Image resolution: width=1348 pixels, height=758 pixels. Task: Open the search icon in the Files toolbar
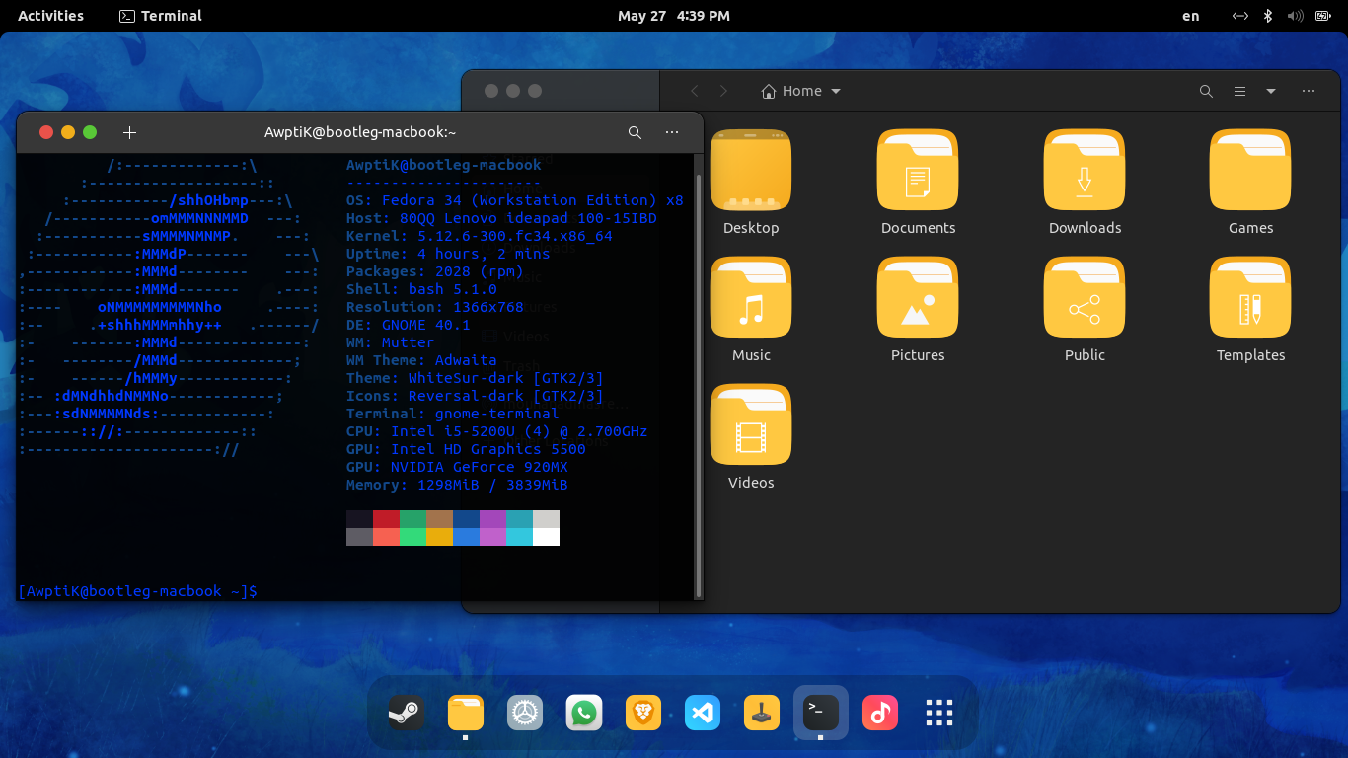pyautogui.click(x=1206, y=91)
